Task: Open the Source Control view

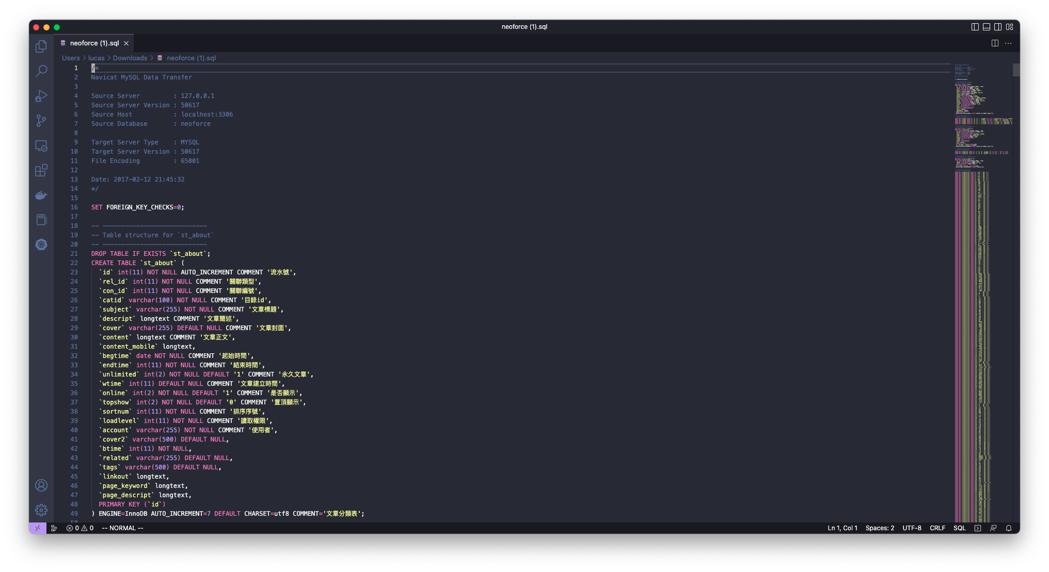Action: click(x=41, y=121)
